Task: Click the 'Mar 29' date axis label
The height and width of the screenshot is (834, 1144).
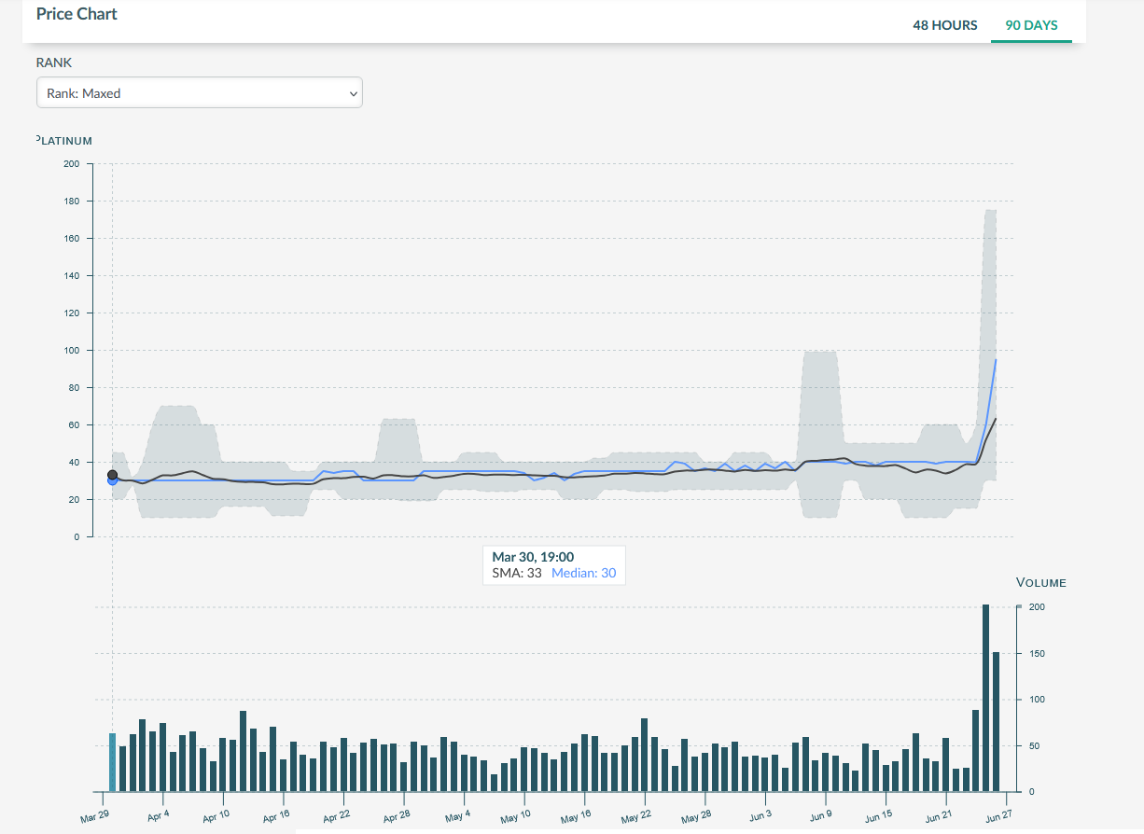Action: pyautogui.click(x=94, y=818)
